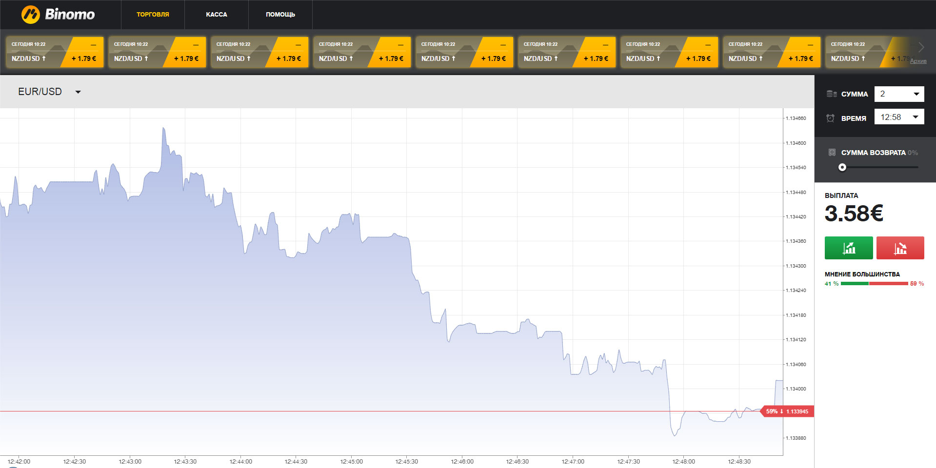936x468 pixels.
Task: Switch to the Касса tab
Action: pos(217,15)
